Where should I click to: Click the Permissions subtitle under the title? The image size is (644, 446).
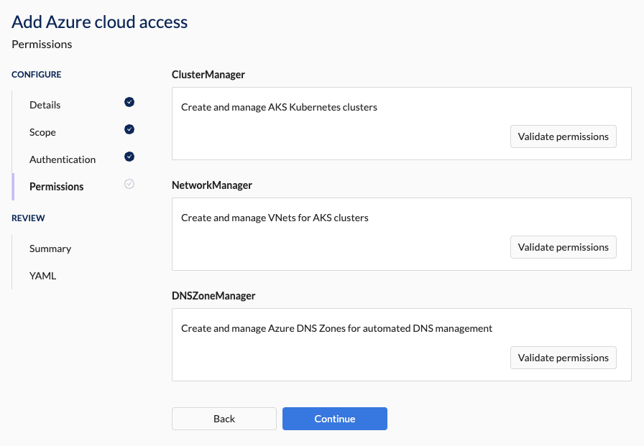(x=42, y=45)
